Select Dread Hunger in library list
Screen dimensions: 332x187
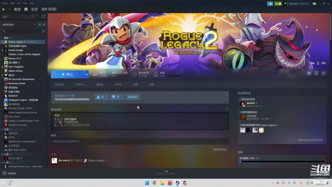pos(16,50)
